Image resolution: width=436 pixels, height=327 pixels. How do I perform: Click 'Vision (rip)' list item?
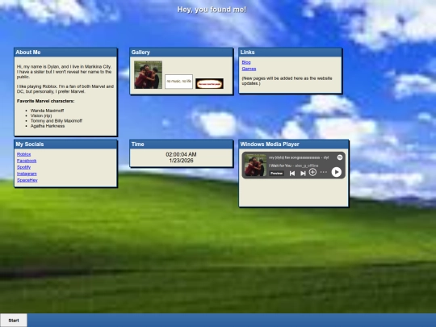click(41, 115)
